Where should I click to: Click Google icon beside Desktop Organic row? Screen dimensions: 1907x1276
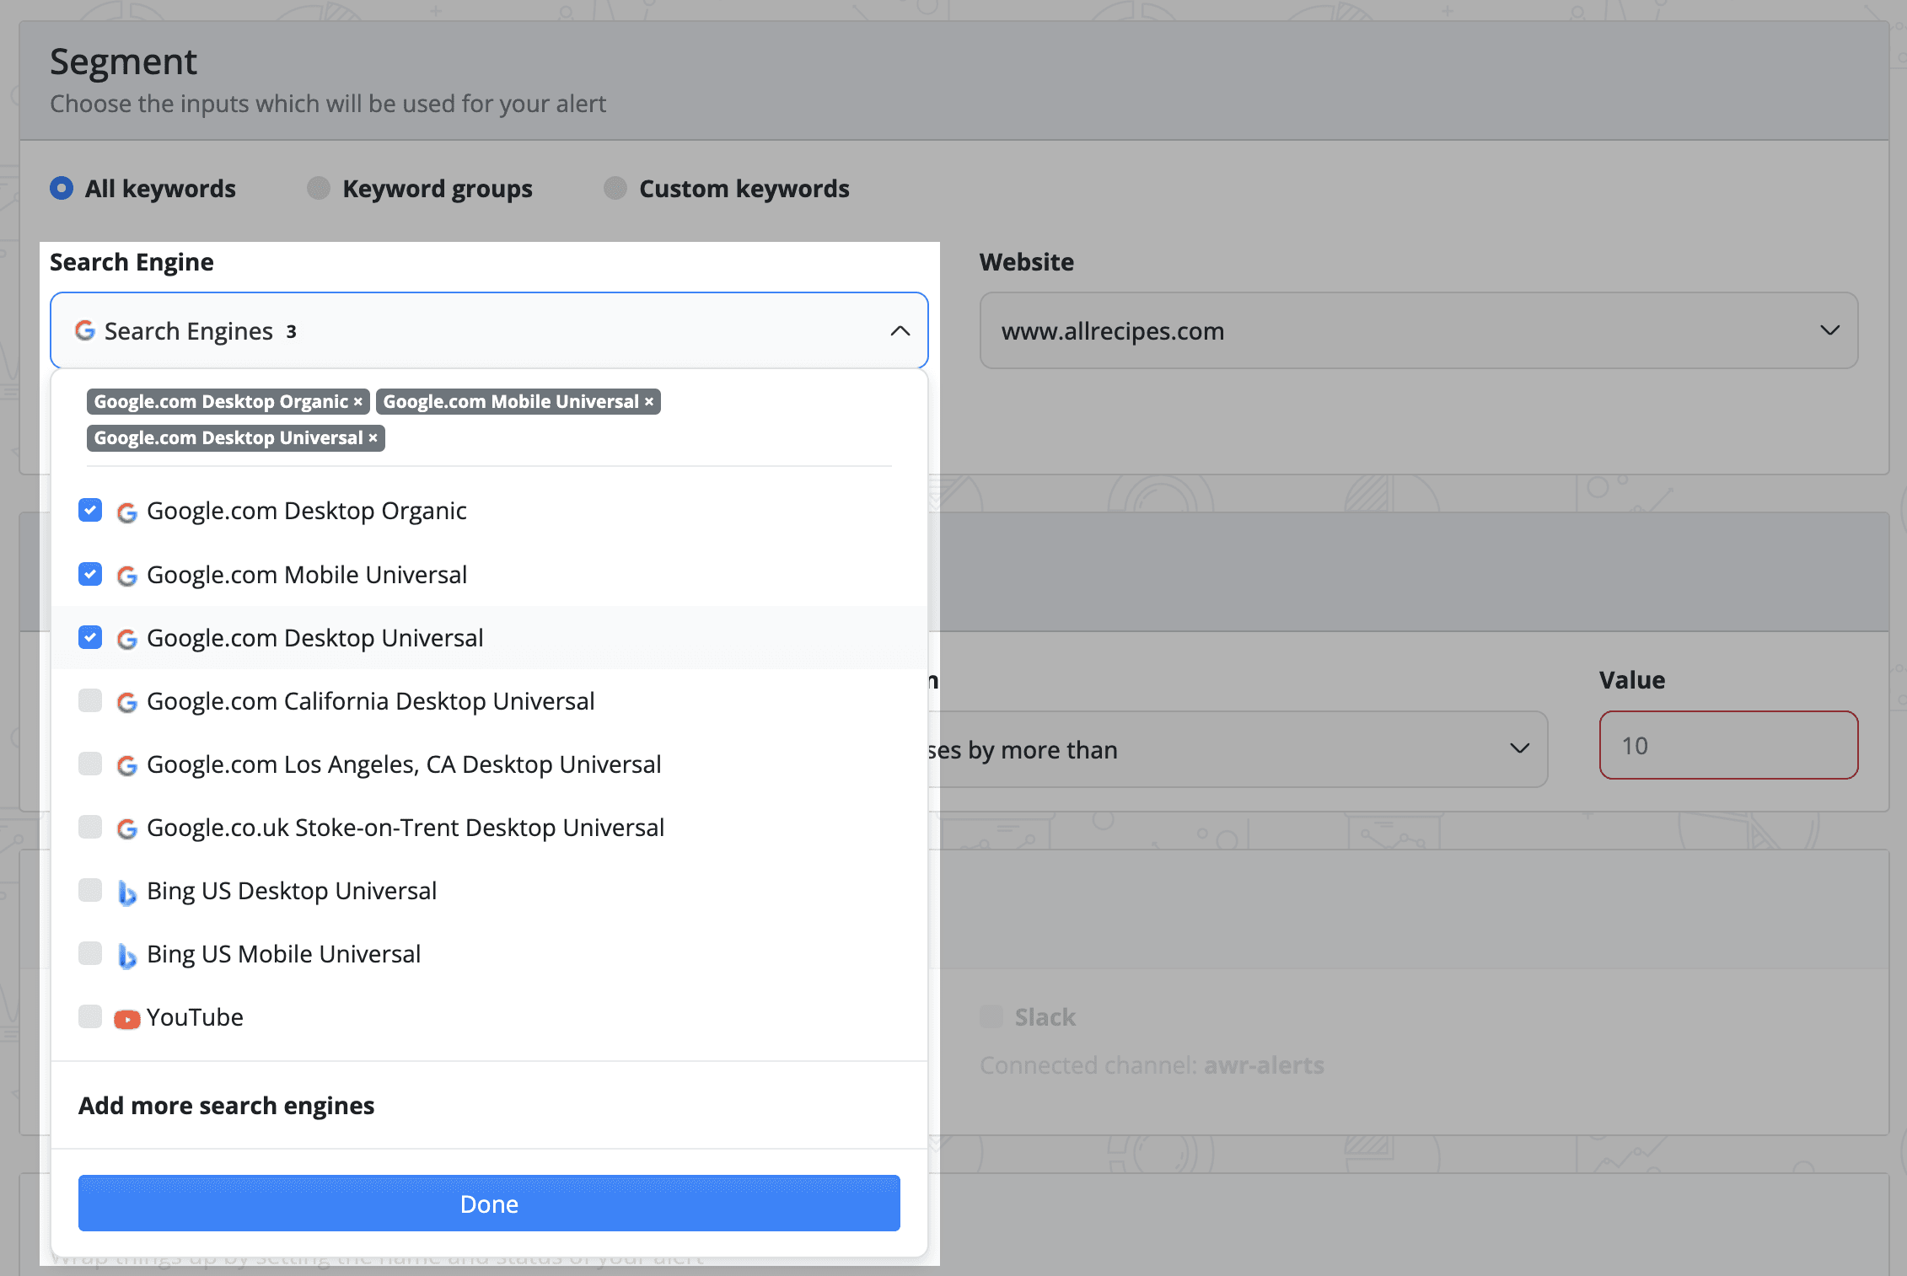click(127, 512)
